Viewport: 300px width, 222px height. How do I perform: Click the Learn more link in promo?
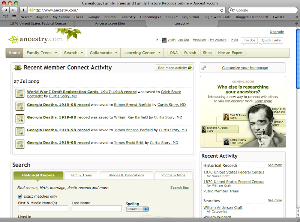263,101
